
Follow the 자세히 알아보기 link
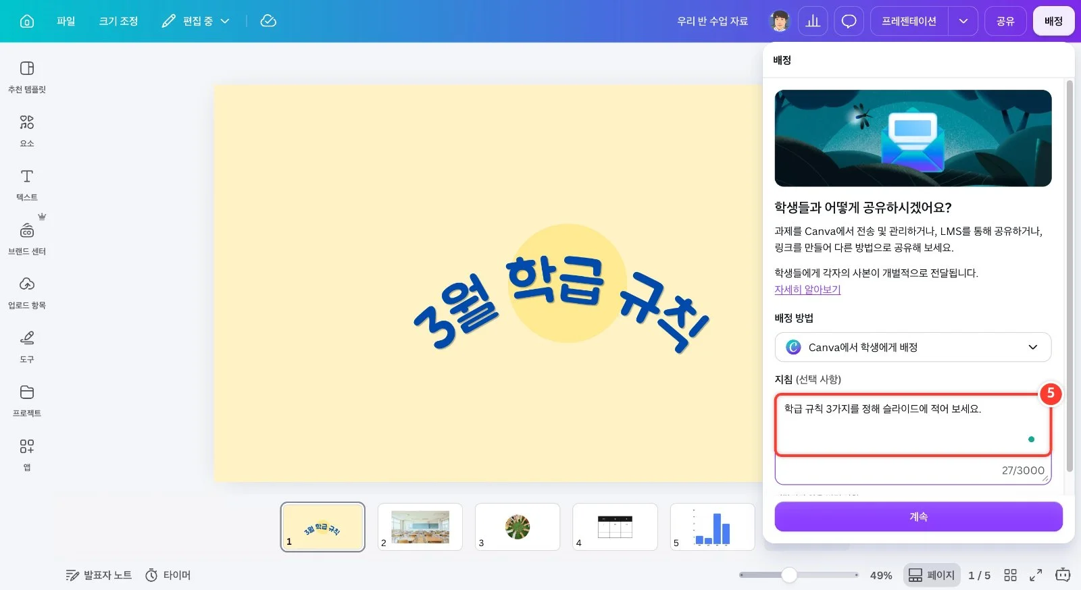tap(807, 290)
